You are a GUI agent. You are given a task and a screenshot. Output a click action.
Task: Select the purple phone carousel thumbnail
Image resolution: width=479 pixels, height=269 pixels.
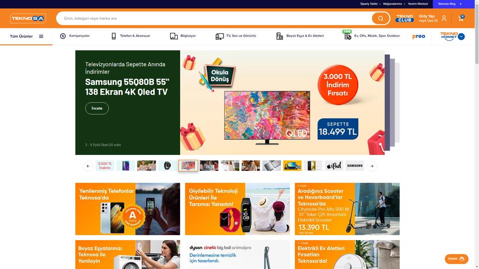[x=126, y=165]
